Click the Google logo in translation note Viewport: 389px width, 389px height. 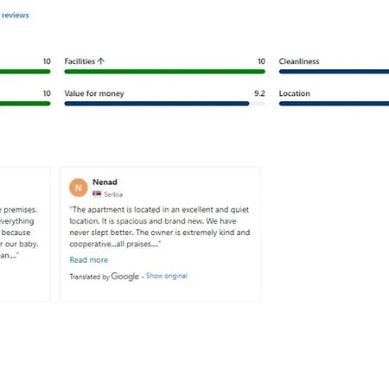[x=124, y=277]
